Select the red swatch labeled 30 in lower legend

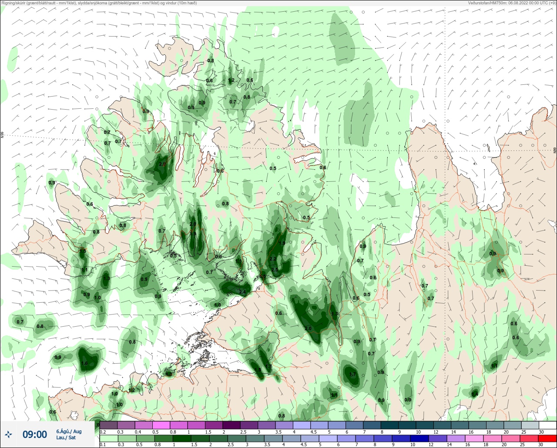click(x=547, y=438)
